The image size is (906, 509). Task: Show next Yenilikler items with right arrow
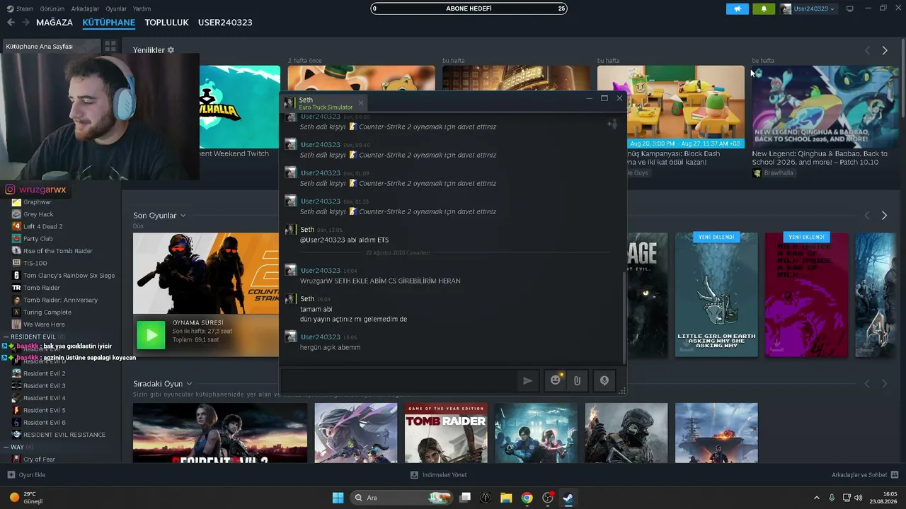[885, 51]
